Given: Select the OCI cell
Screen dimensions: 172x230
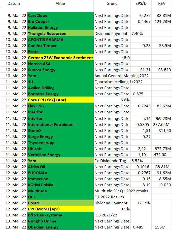Looking at the screenshot, I should tap(60, 197).
